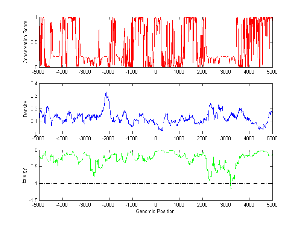Click the "Genomic Position" x-axis label

click(x=155, y=211)
